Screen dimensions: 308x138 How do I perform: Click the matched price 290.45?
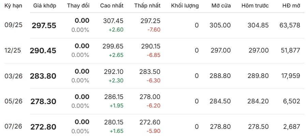pos(43,51)
